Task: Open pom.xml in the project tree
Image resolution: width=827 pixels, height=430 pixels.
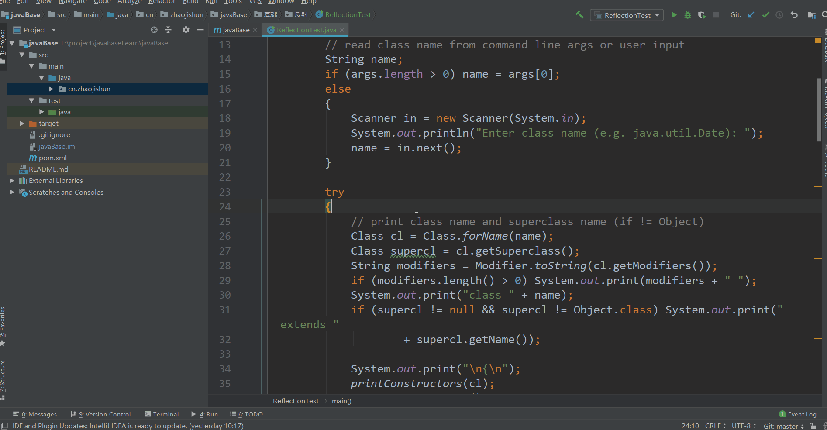Action: pos(52,158)
